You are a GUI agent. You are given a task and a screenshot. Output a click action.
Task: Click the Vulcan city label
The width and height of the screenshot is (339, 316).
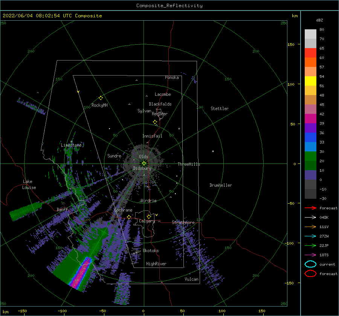tap(192, 279)
